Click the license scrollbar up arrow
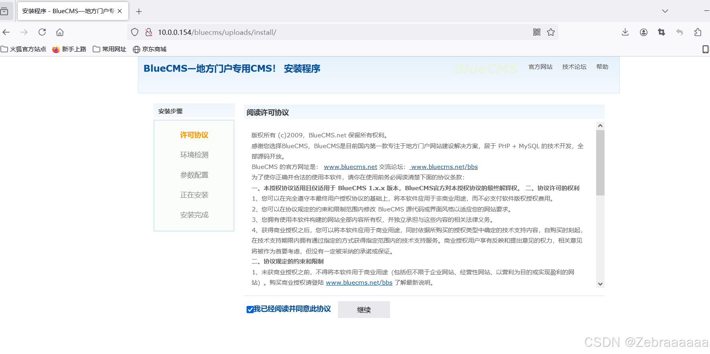The width and height of the screenshot is (710, 354). tap(600, 126)
